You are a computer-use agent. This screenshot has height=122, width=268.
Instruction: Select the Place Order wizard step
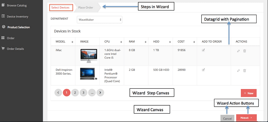coord(86,8)
